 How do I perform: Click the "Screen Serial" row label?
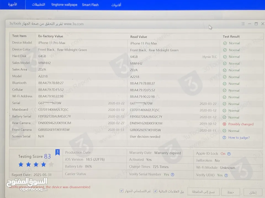click(21, 136)
